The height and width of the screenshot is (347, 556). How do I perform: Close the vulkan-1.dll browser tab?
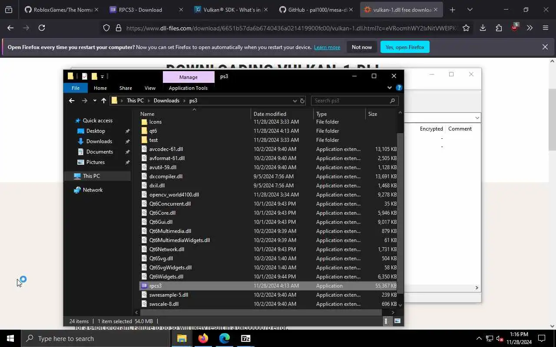436,10
